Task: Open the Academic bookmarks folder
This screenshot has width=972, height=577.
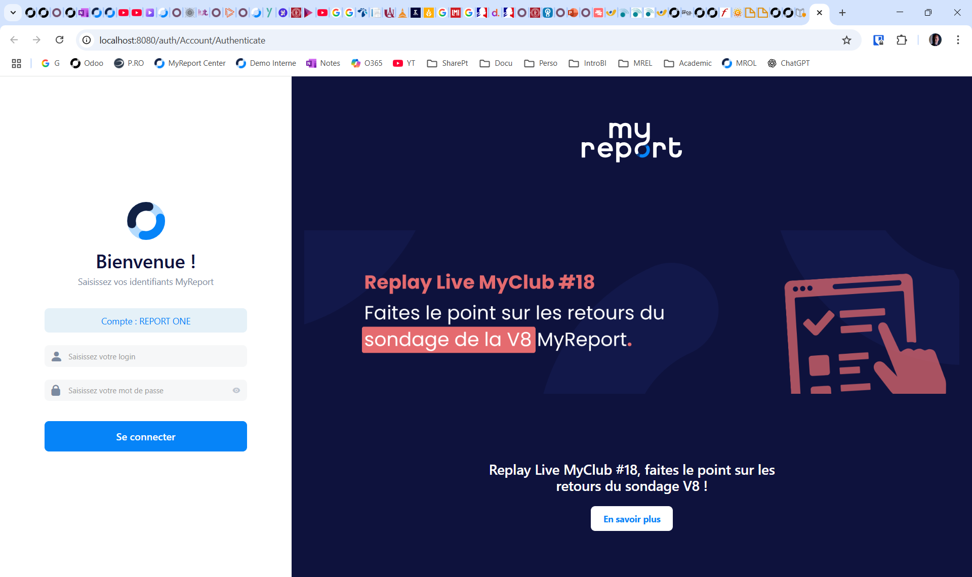Action: 687,63
